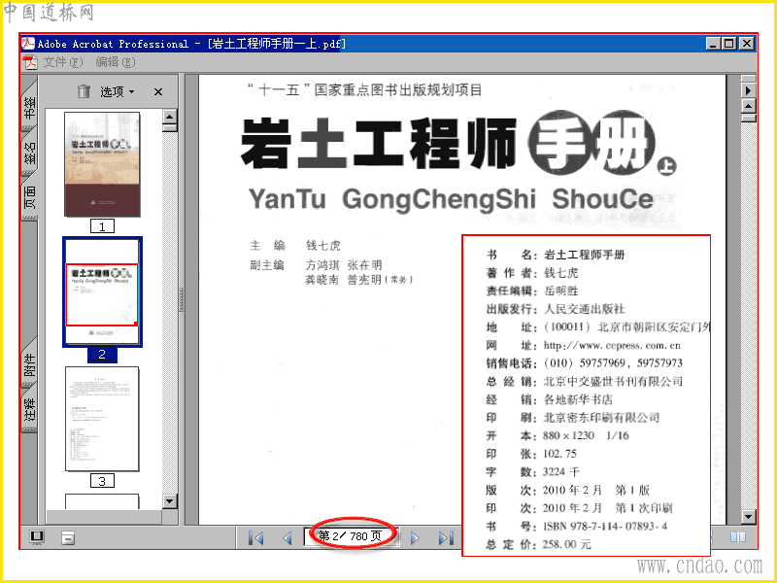The height and width of the screenshot is (583, 777).
Task: Click the Adobe PDF icon in menu bar
Action: click(30, 62)
